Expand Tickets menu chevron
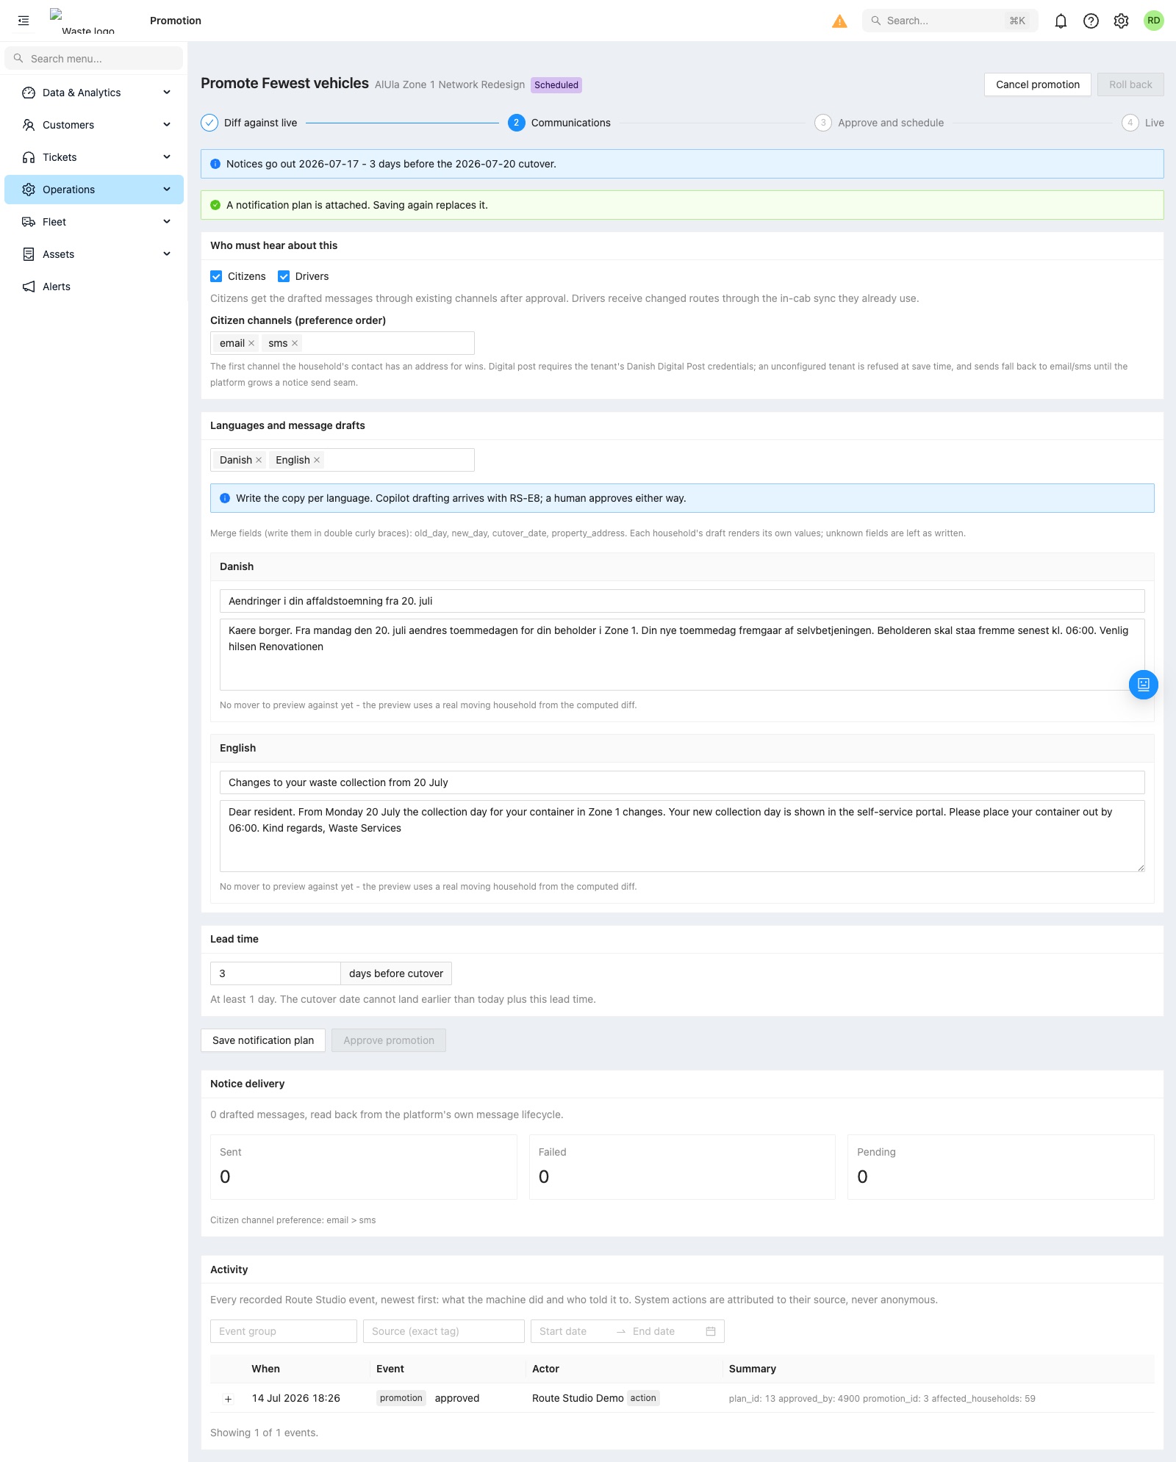 pyautogui.click(x=167, y=157)
